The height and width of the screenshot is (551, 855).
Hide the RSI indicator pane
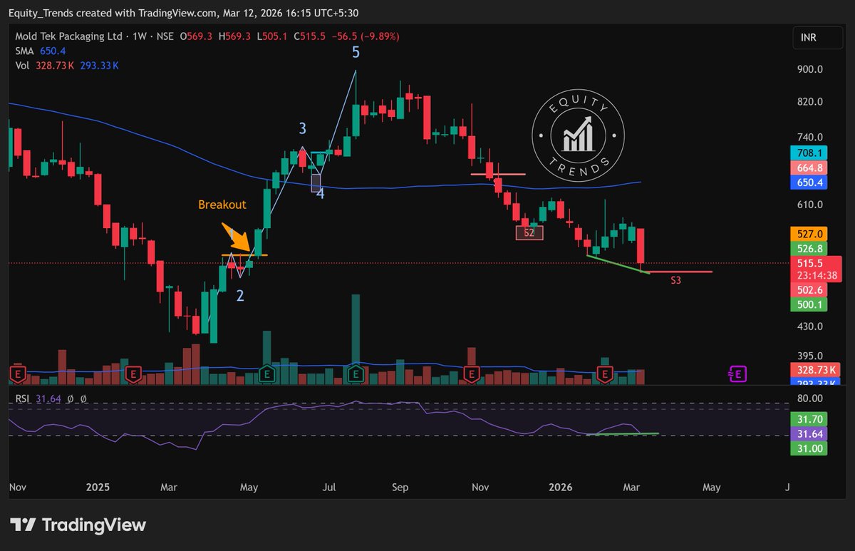click(24, 399)
